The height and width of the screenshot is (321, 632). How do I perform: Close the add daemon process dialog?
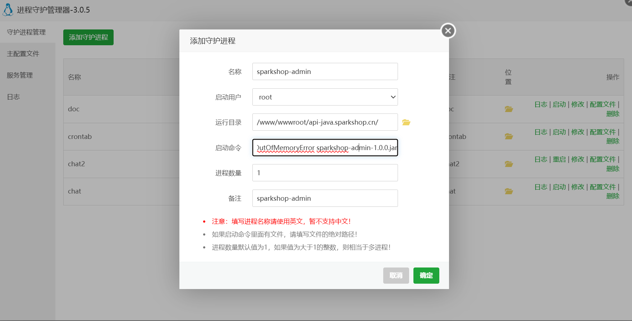448,31
